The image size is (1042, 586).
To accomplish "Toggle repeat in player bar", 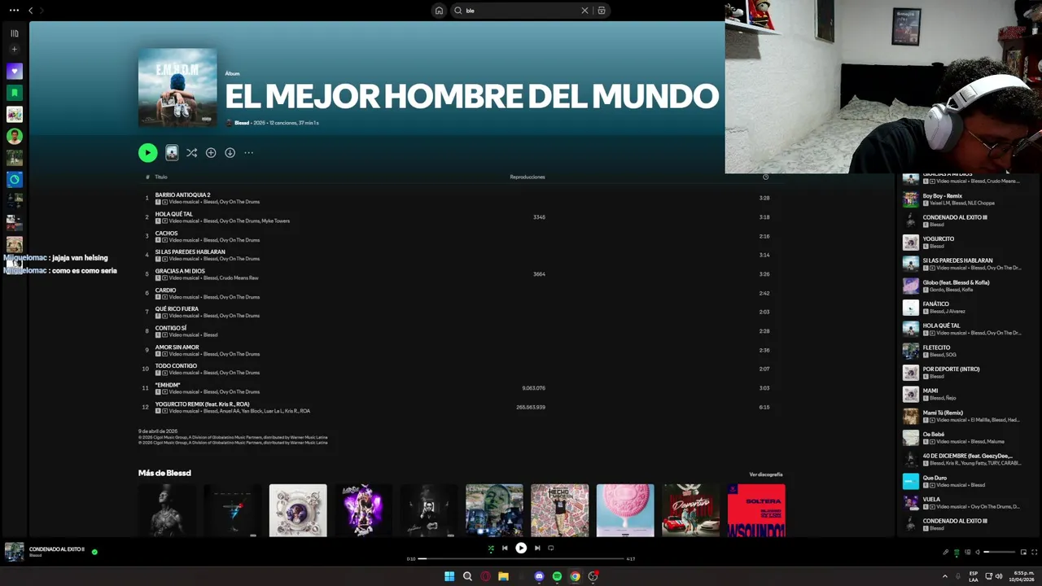I will pos(551,549).
